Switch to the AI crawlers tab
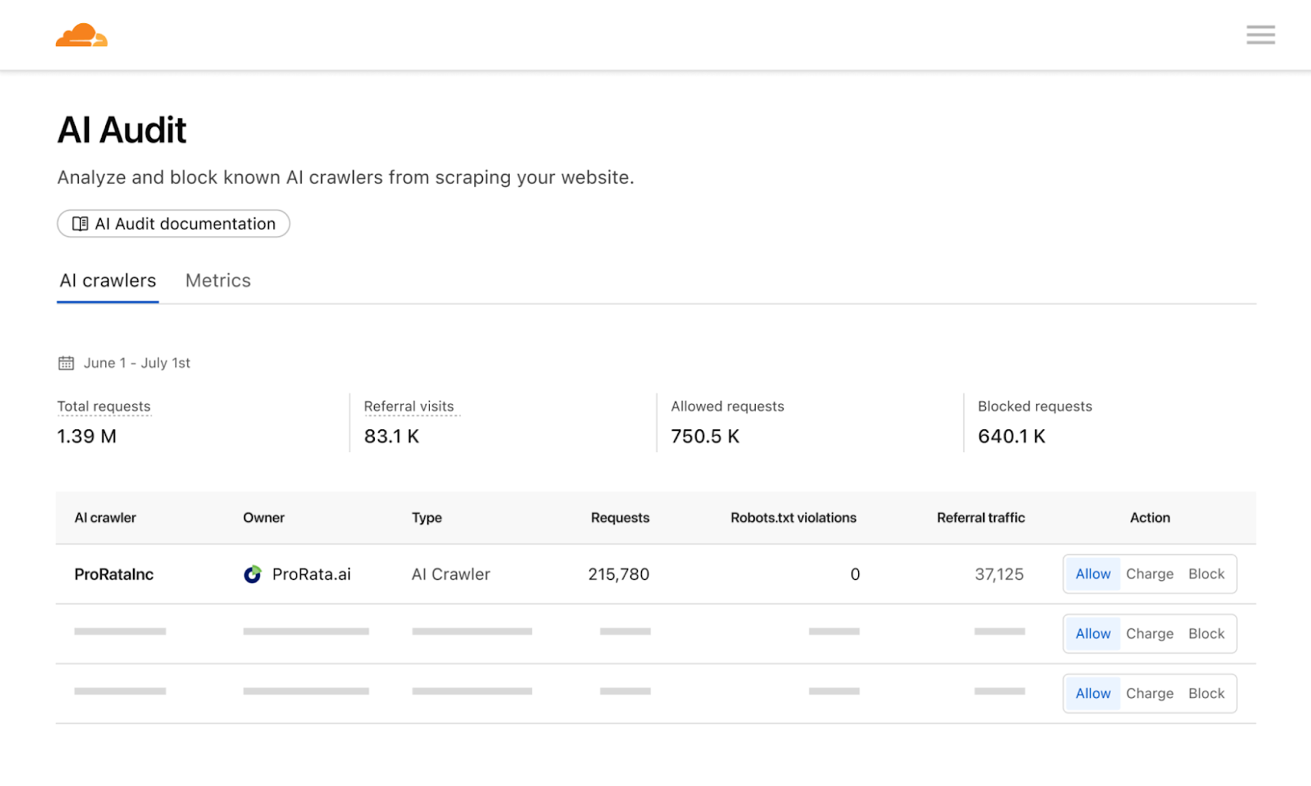 pyautogui.click(x=108, y=280)
